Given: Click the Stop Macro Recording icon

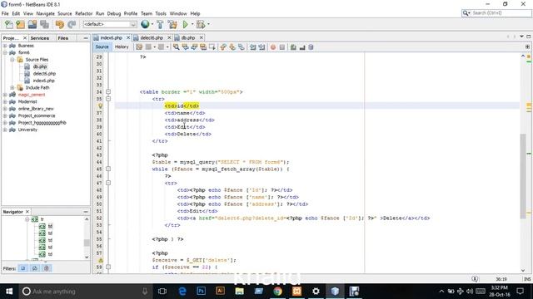Looking at the screenshot, I should coord(281,47).
